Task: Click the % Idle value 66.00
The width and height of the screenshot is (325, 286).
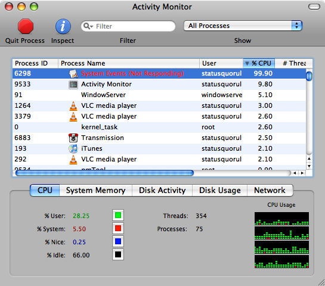Action: pos(81,255)
